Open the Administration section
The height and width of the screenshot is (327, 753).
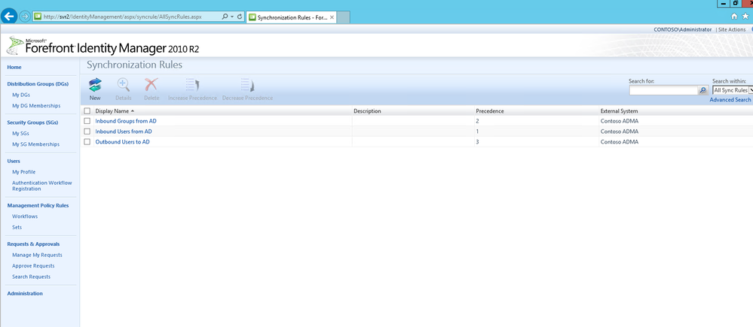pos(25,293)
